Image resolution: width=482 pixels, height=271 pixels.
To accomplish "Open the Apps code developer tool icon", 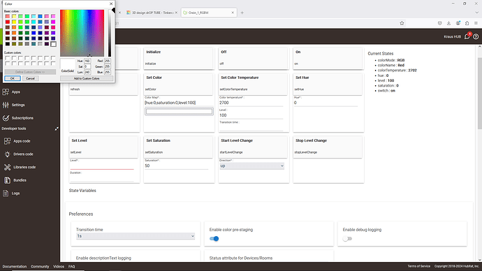I will click(x=7, y=141).
